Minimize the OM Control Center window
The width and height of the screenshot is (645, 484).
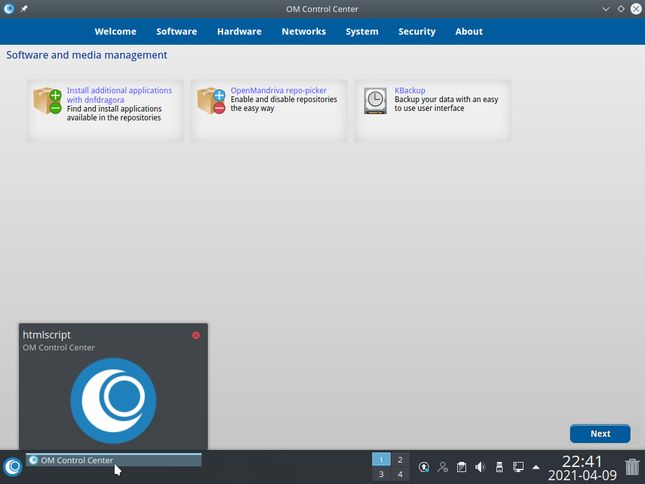605,9
